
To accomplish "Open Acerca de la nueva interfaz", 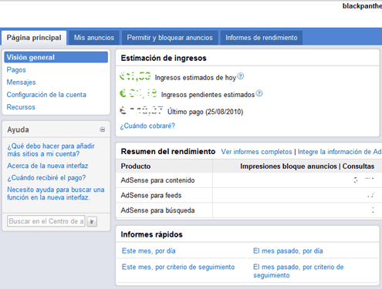I will (48, 166).
